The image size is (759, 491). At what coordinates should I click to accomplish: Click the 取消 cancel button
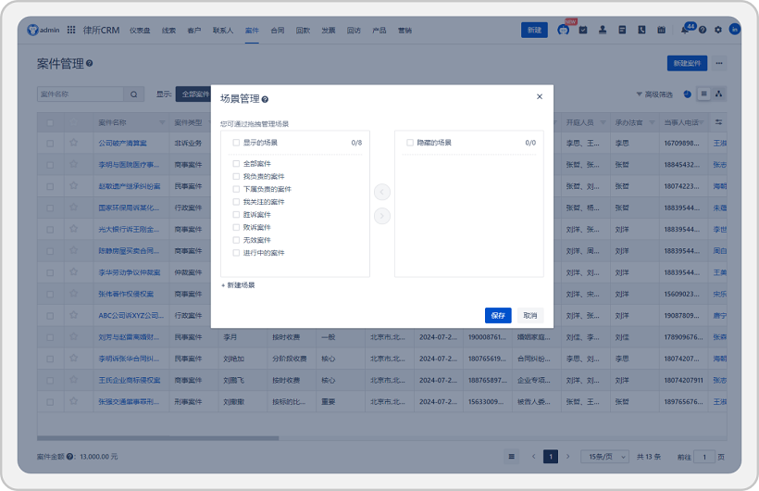pos(530,316)
